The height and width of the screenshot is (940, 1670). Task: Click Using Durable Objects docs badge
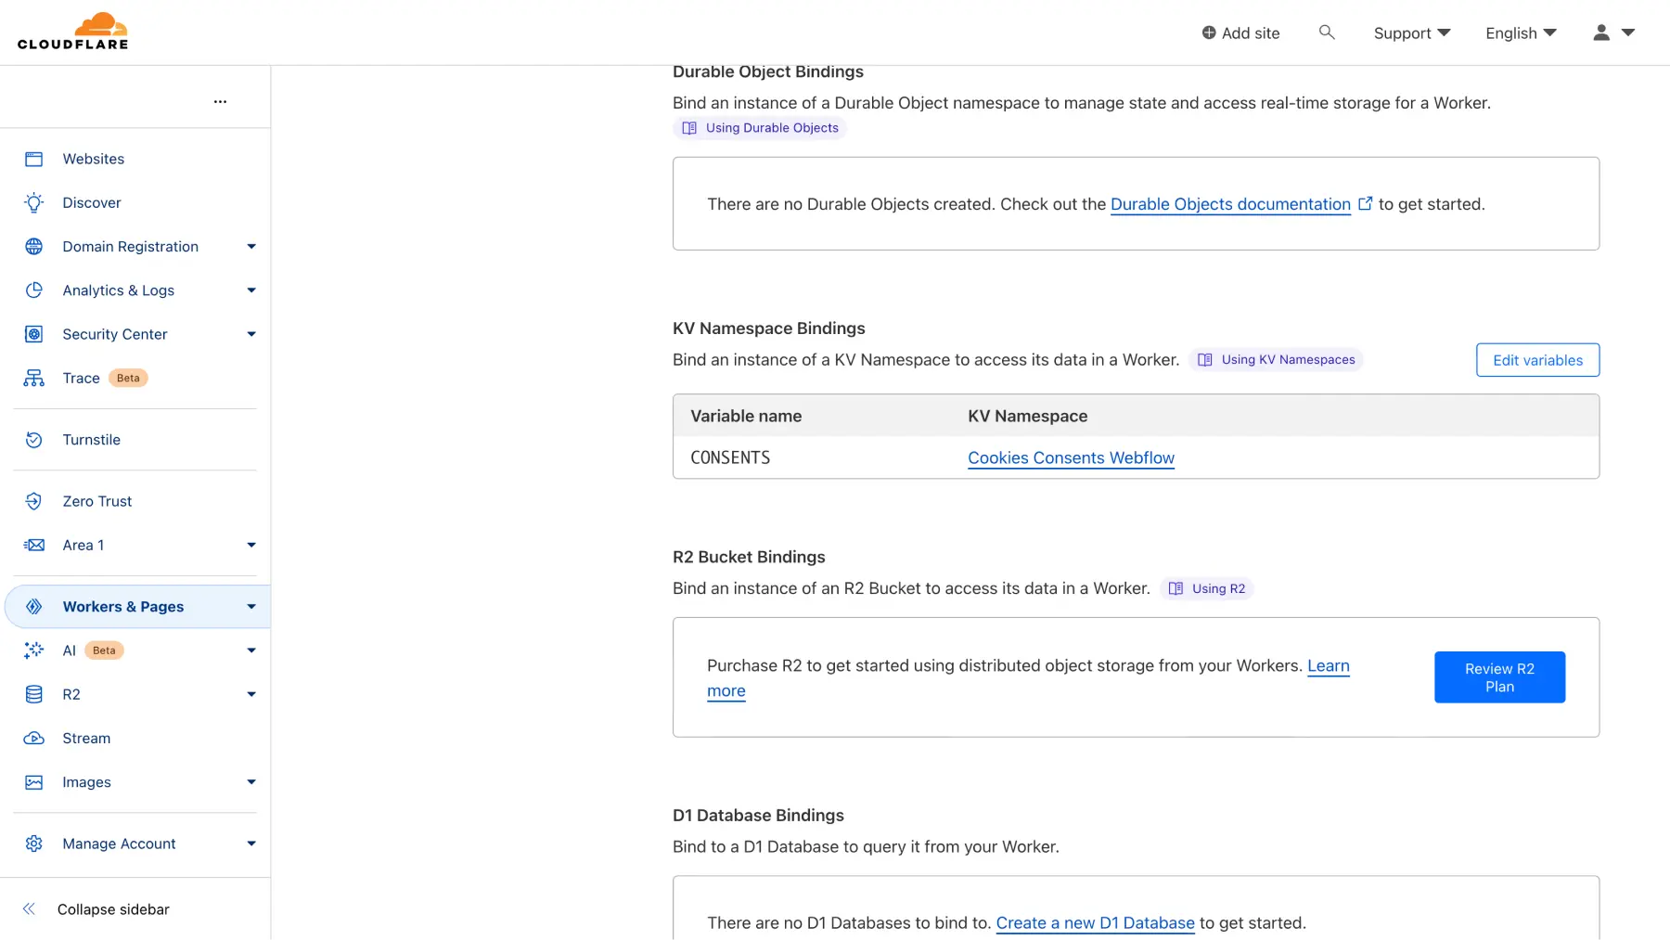[x=760, y=128]
